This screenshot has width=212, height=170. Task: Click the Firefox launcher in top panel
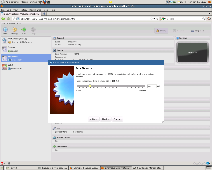point(45,2)
